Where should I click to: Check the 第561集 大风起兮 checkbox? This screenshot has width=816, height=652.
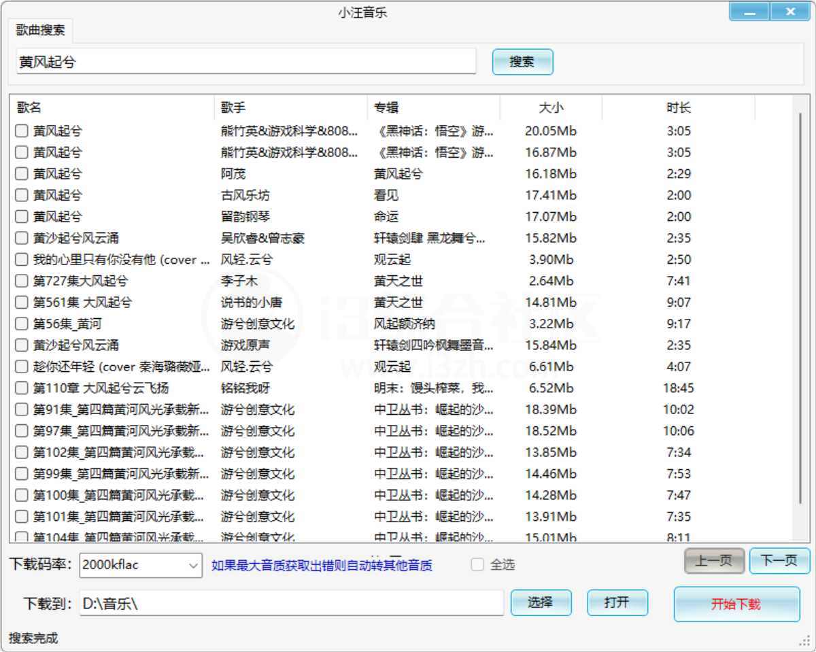tap(22, 303)
